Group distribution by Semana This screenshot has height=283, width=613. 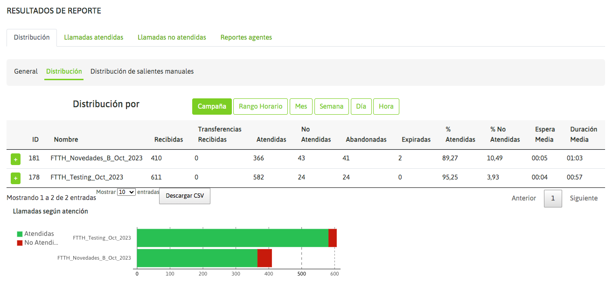click(x=331, y=106)
